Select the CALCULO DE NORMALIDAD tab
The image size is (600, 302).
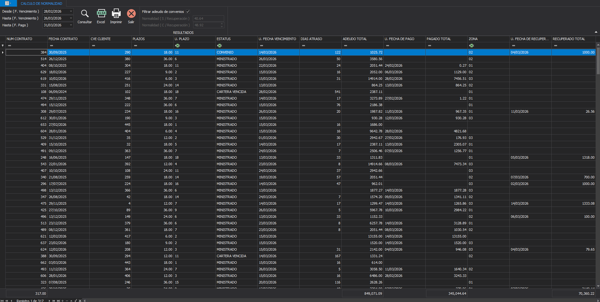tap(41, 3)
